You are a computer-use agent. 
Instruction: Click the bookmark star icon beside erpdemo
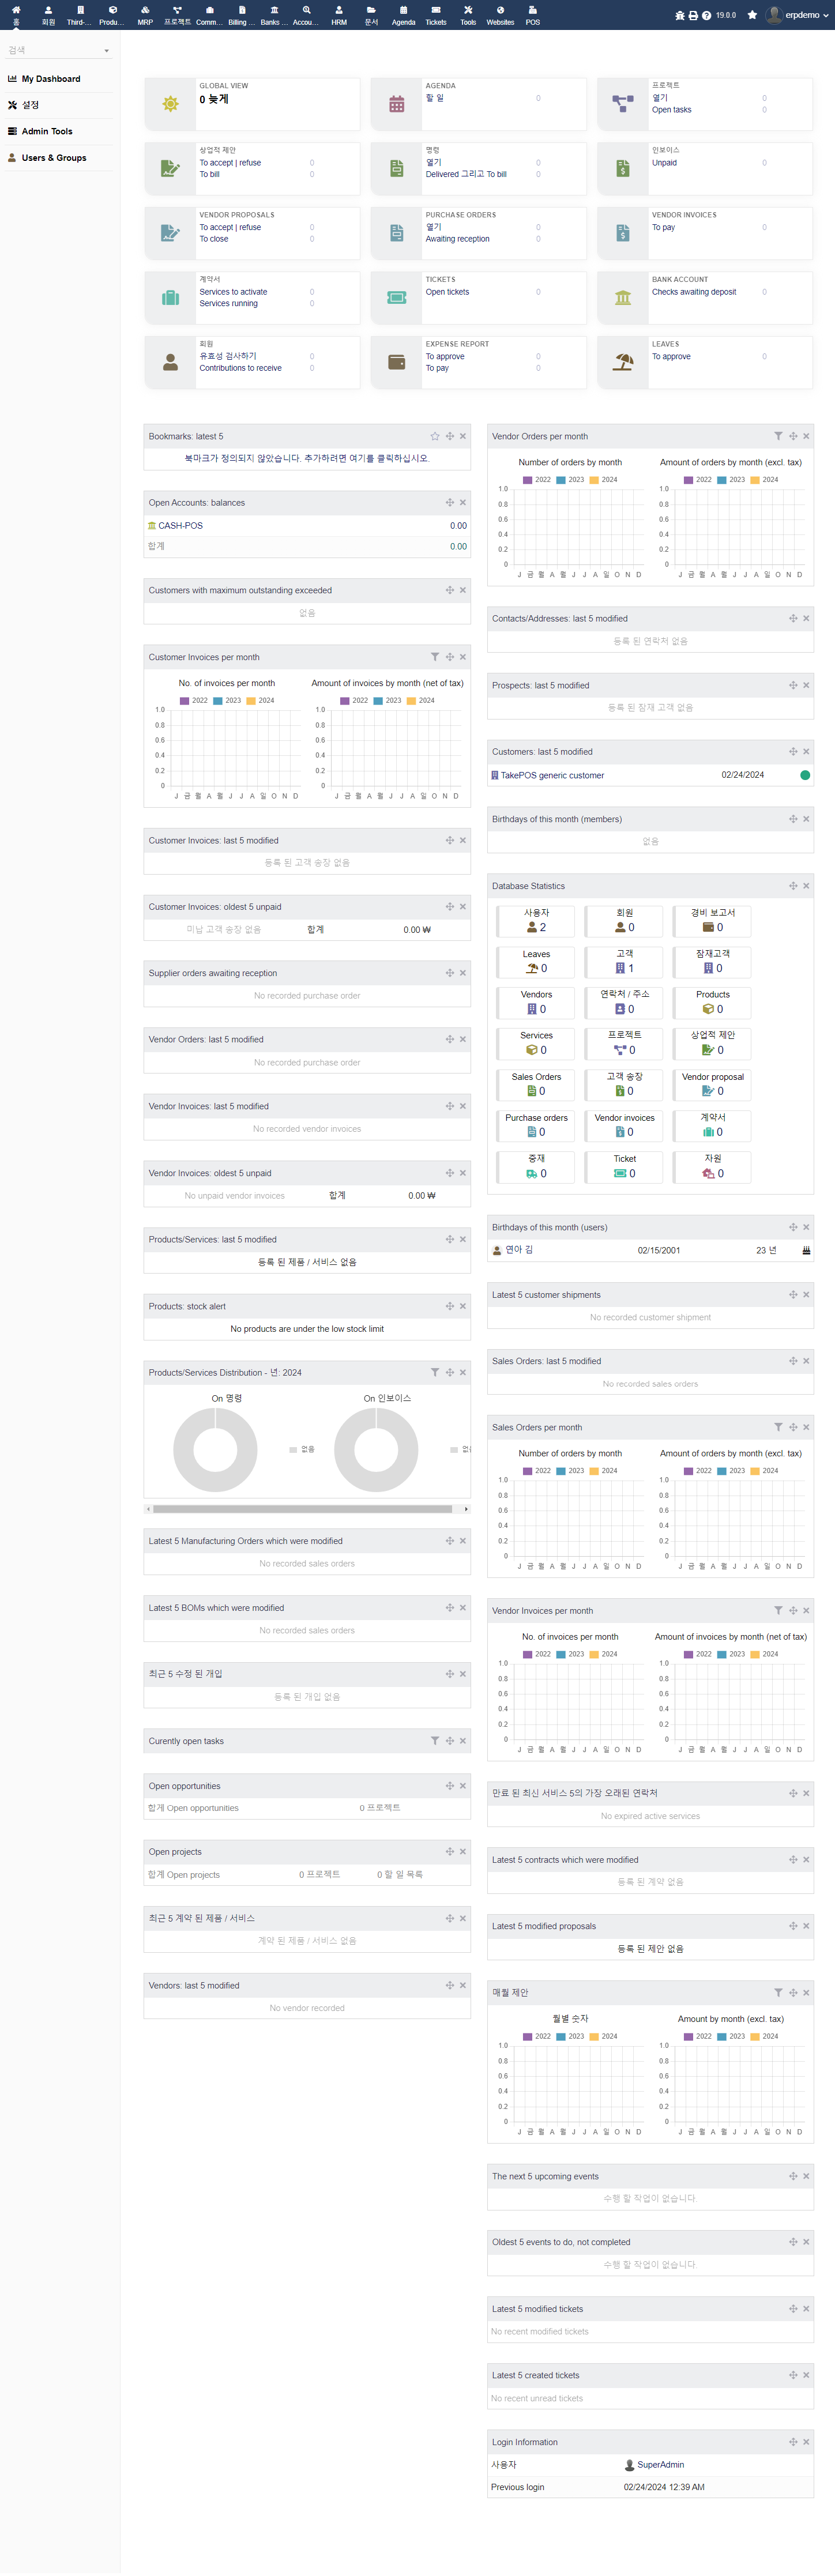pos(752,15)
